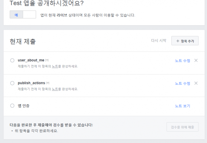Click the plus icon in 항목 추가

click(178, 41)
